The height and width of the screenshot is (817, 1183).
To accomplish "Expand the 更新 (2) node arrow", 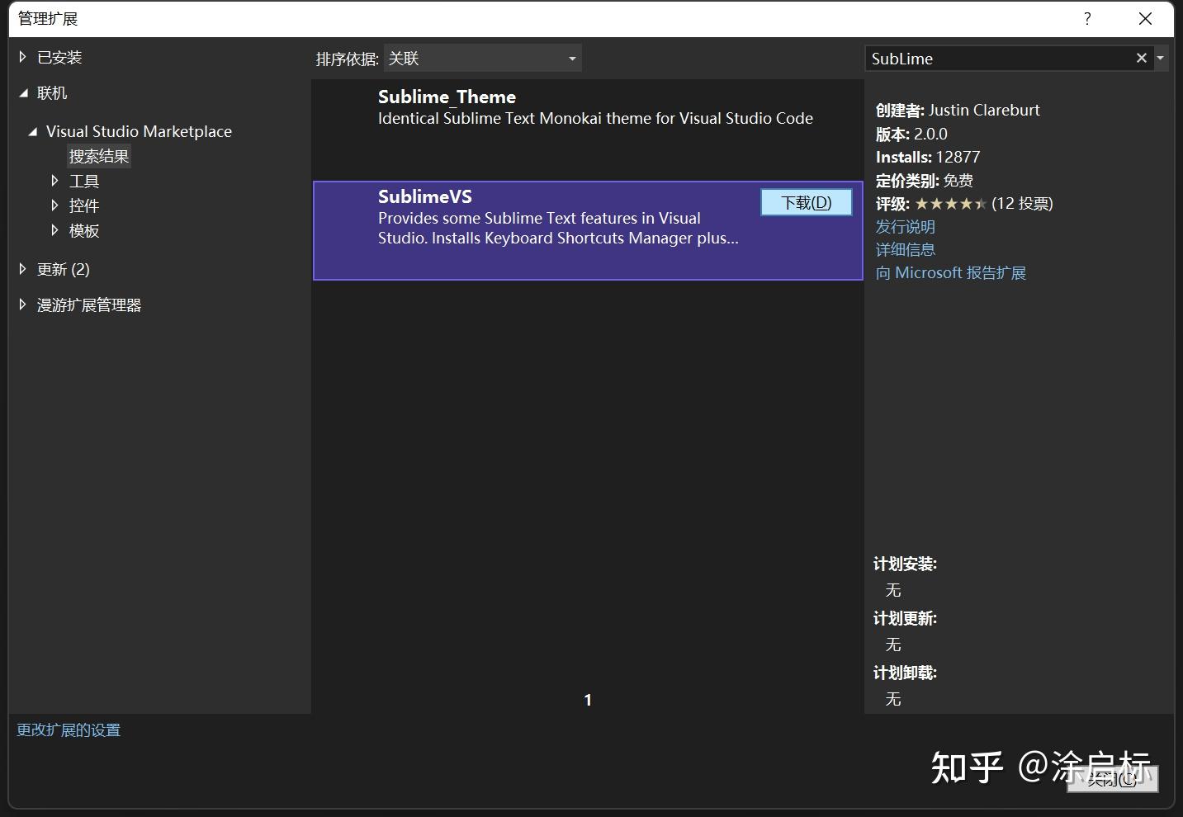I will 23,269.
